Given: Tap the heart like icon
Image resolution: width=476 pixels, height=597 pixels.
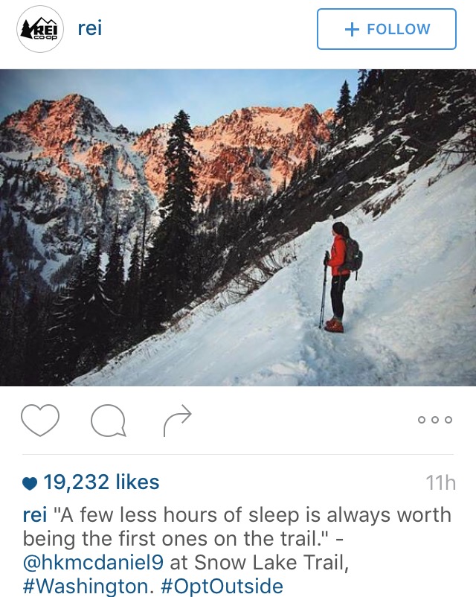Looking at the screenshot, I should (40, 420).
